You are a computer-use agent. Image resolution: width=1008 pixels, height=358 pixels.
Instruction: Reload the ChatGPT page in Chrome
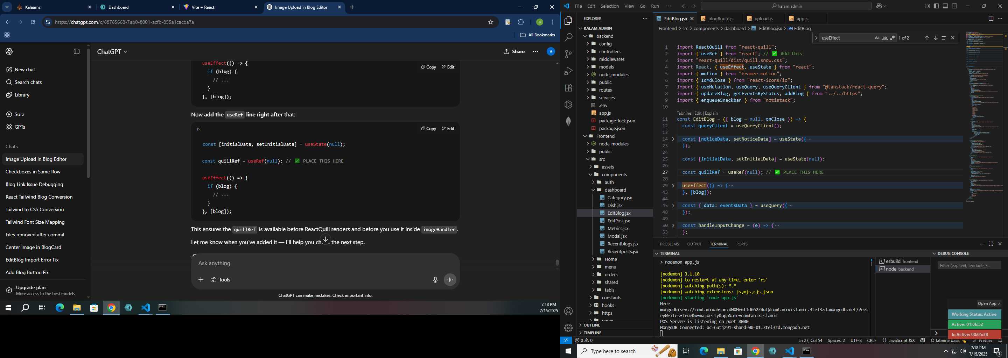coord(33,22)
